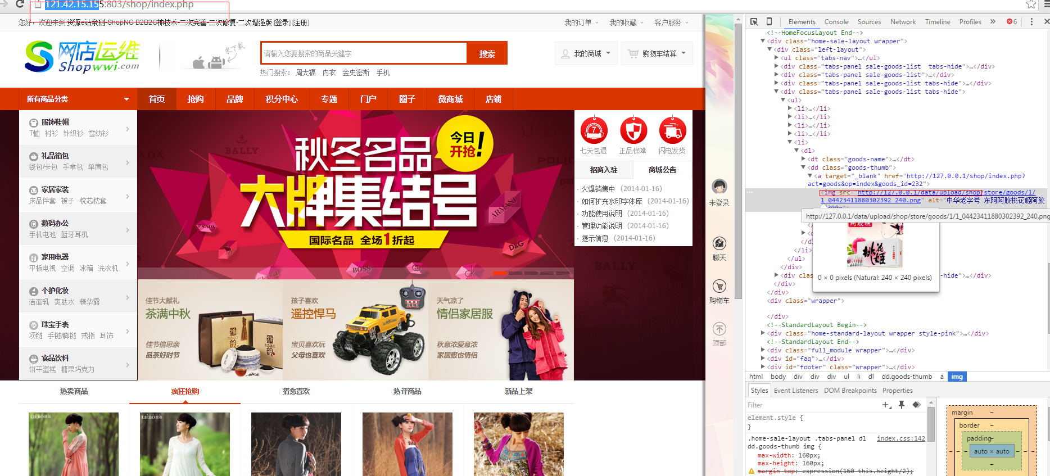Screen dimensions: 1050x476
Task: Switch to Event Listeners pane
Action: tap(796, 391)
